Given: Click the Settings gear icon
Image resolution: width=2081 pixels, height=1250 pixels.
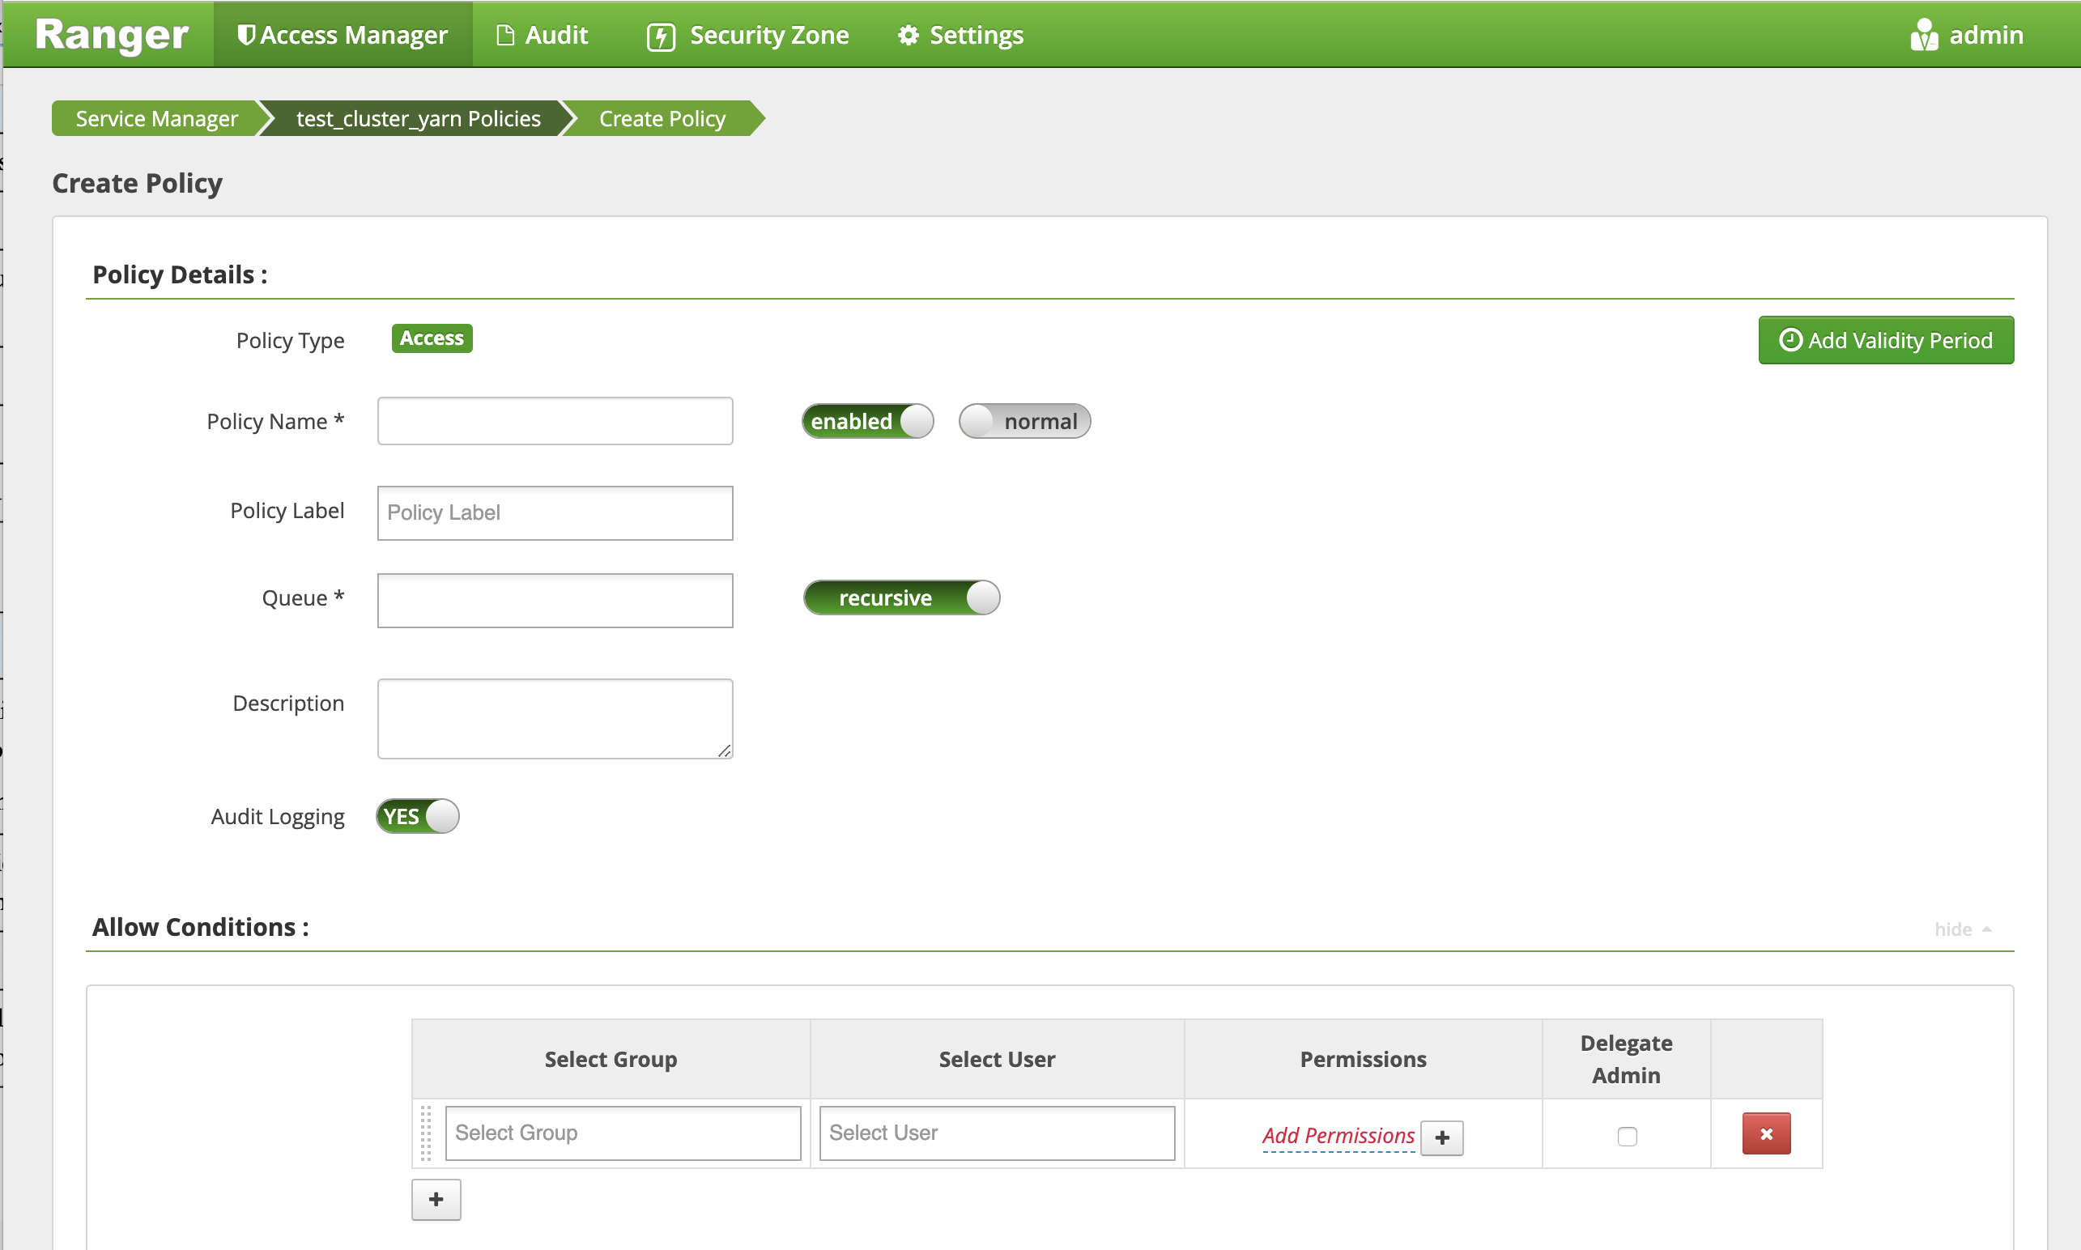Looking at the screenshot, I should click(x=908, y=36).
